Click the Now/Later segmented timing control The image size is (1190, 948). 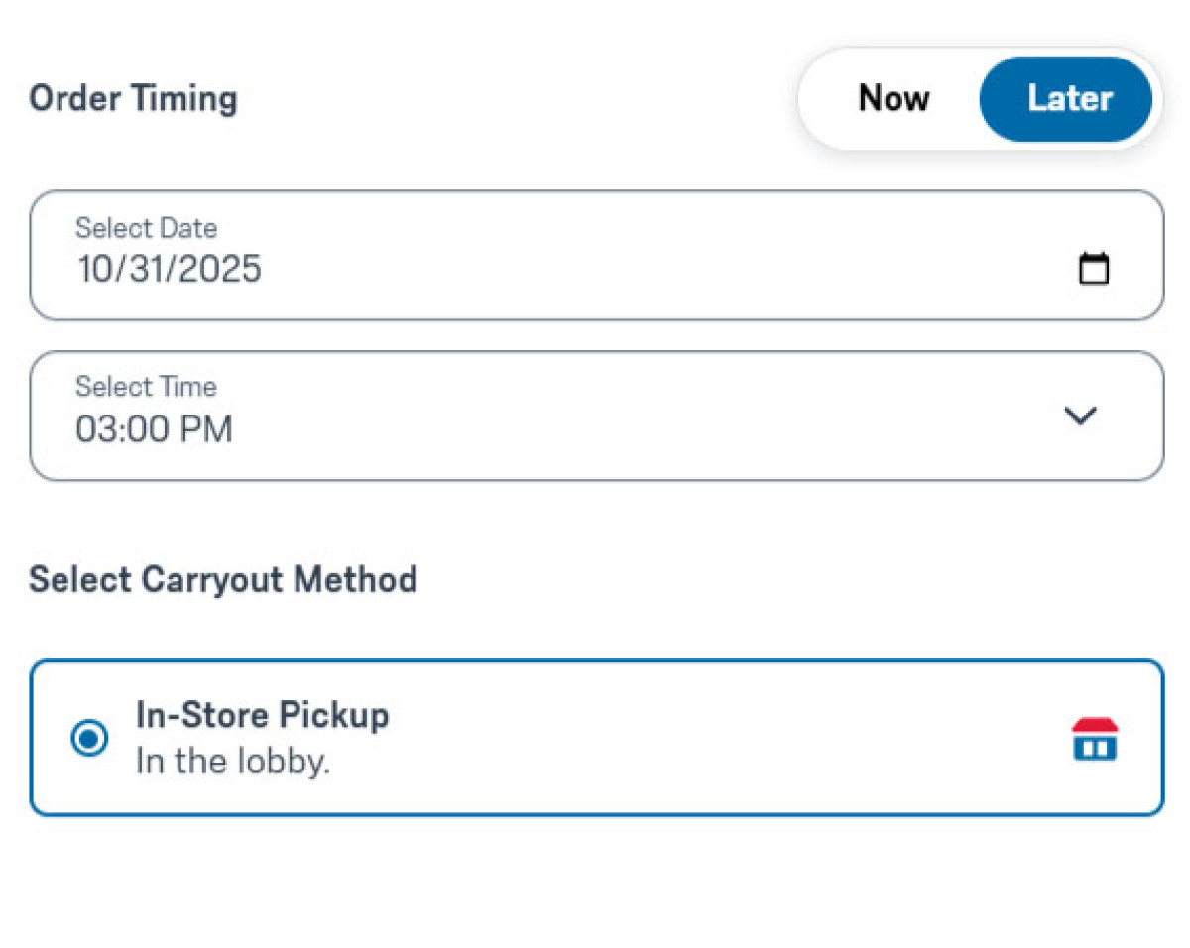click(x=978, y=99)
